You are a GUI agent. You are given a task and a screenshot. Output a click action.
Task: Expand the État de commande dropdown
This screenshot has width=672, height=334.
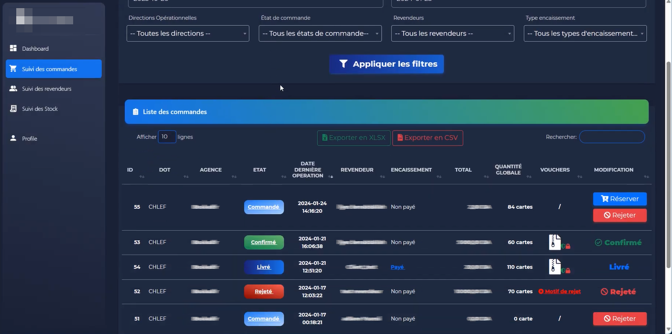click(320, 33)
